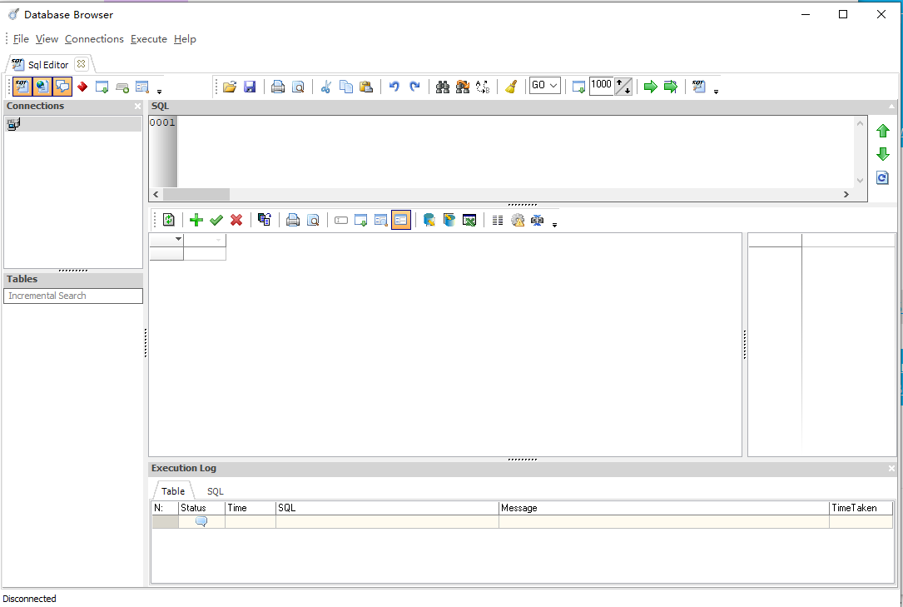
Task: Click the Disconnected status text
Action: tap(29, 599)
